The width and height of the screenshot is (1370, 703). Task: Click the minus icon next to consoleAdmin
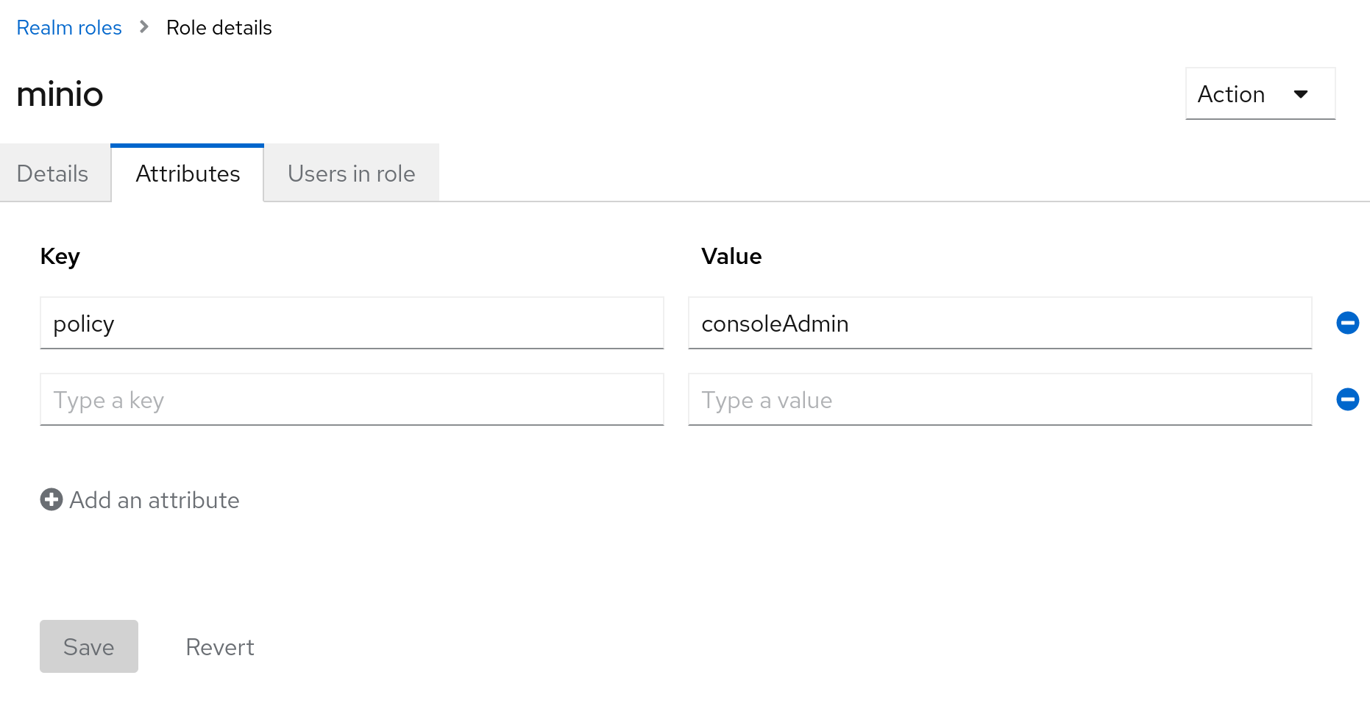click(1348, 323)
